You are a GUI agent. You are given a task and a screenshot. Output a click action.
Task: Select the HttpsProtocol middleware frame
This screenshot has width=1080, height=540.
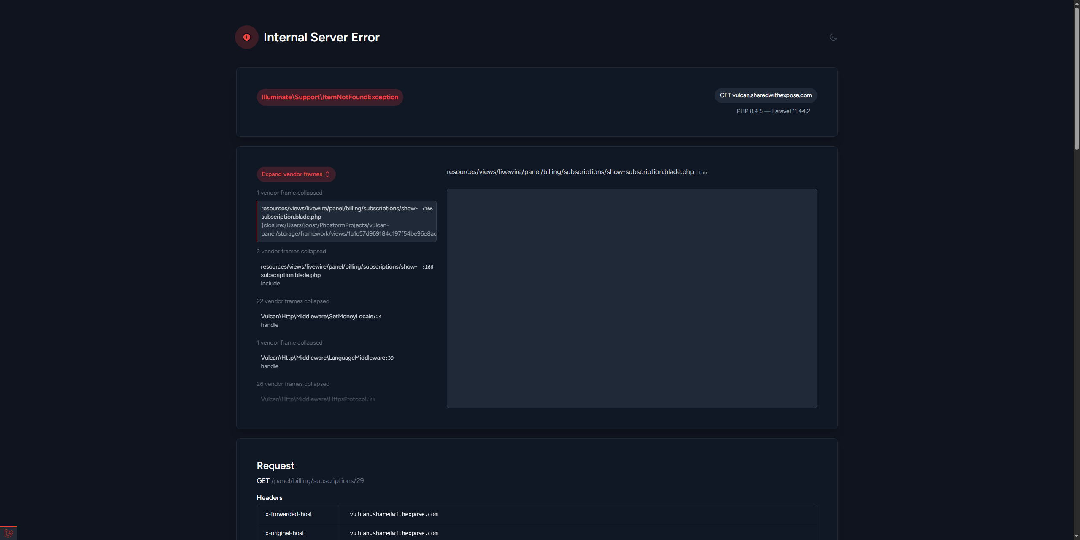tap(317, 399)
